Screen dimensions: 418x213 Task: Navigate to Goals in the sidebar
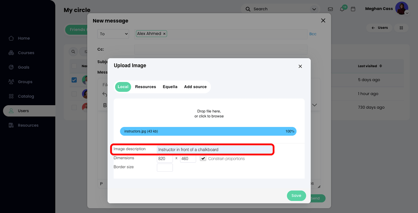point(11,67)
